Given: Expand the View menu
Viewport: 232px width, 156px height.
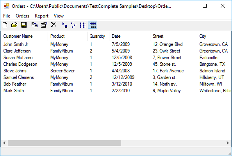Looking at the screenshot, I should [59, 16].
